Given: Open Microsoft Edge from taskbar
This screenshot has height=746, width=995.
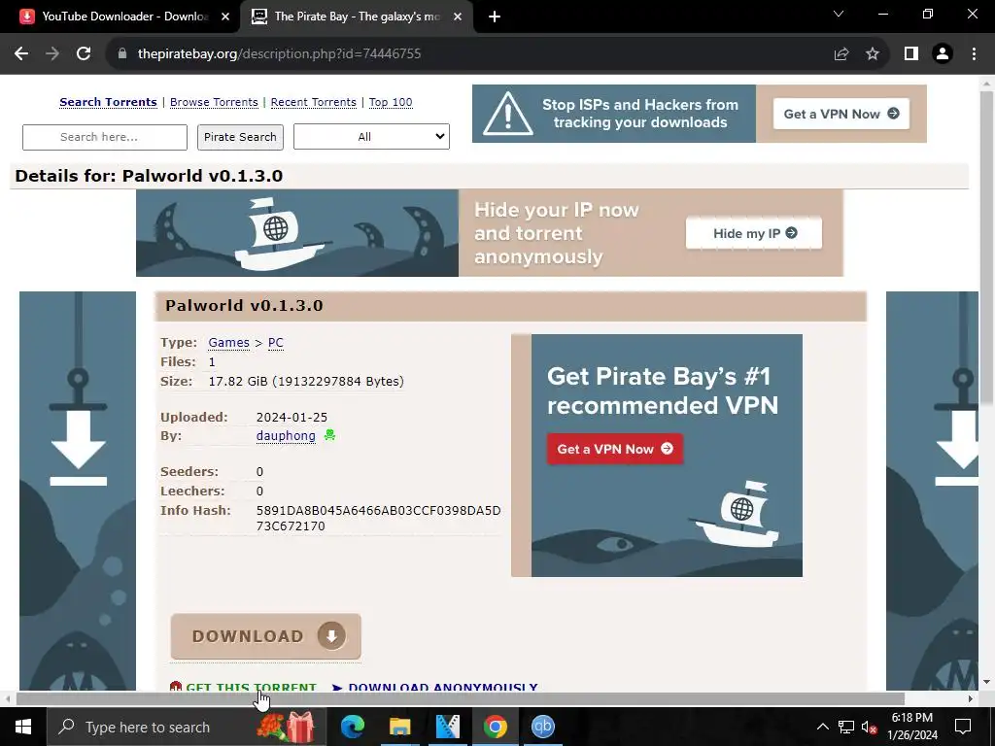Looking at the screenshot, I should [x=352, y=727].
